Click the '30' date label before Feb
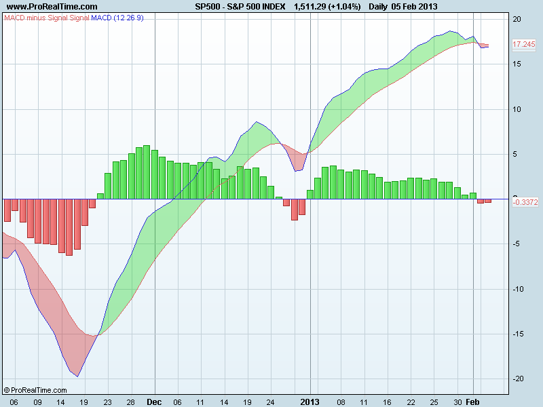The image size is (543, 407). 457,402
